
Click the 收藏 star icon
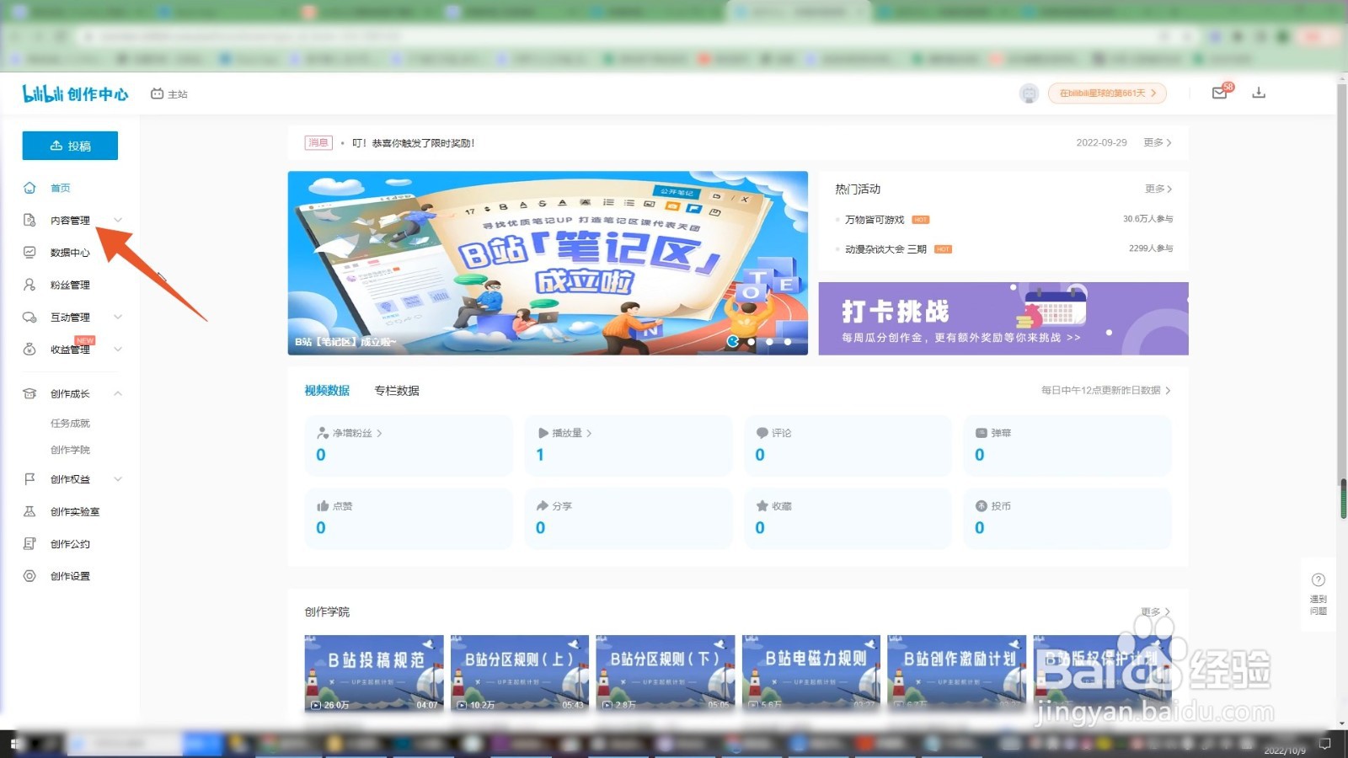[x=762, y=506]
